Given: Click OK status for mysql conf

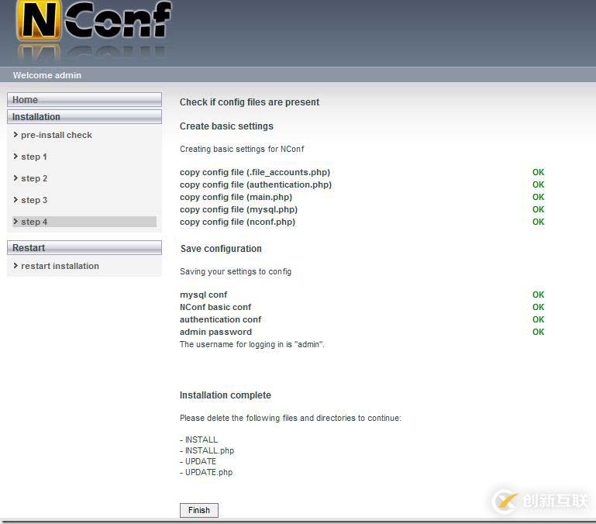Looking at the screenshot, I should pos(538,295).
